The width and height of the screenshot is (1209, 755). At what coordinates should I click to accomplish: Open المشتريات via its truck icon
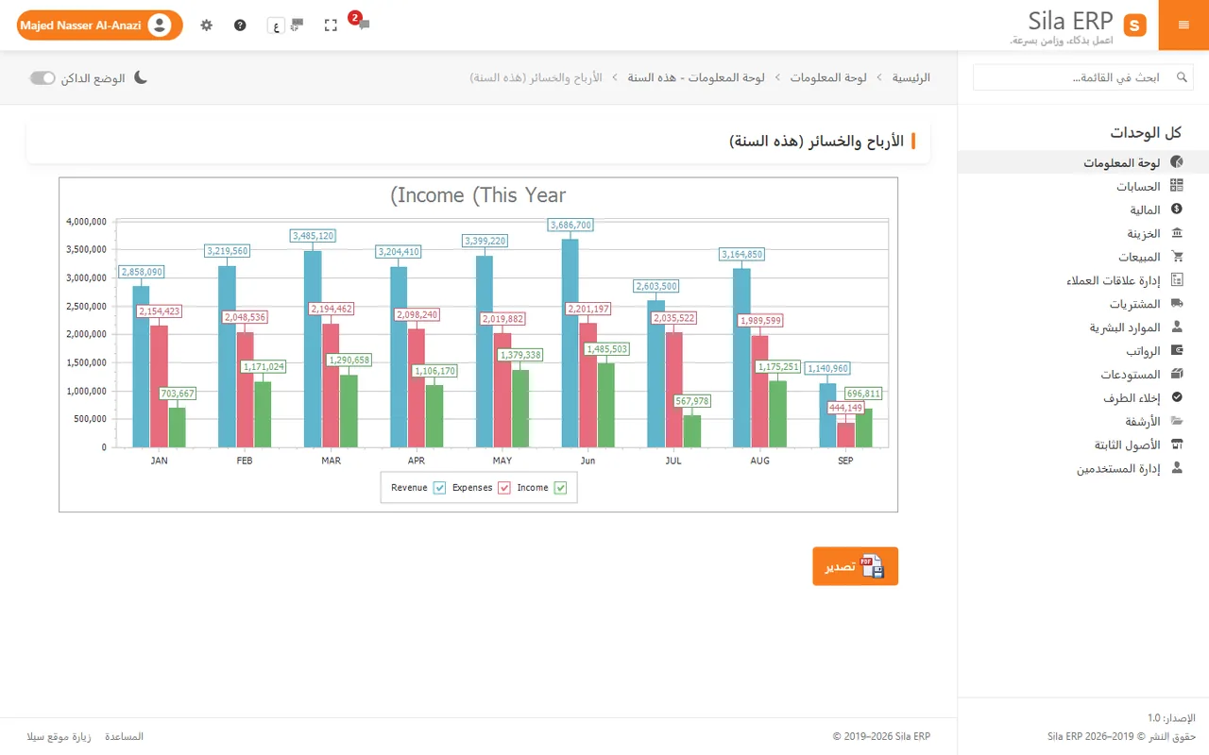(x=1177, y=304)
